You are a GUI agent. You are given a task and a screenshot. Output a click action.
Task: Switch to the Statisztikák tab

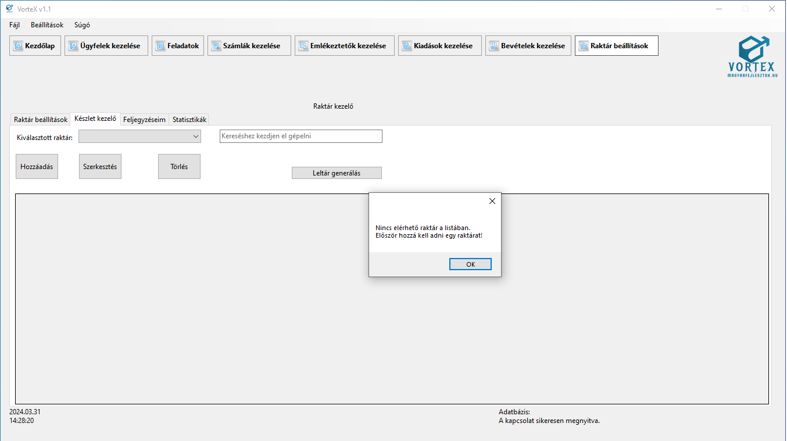click(189, 120)
